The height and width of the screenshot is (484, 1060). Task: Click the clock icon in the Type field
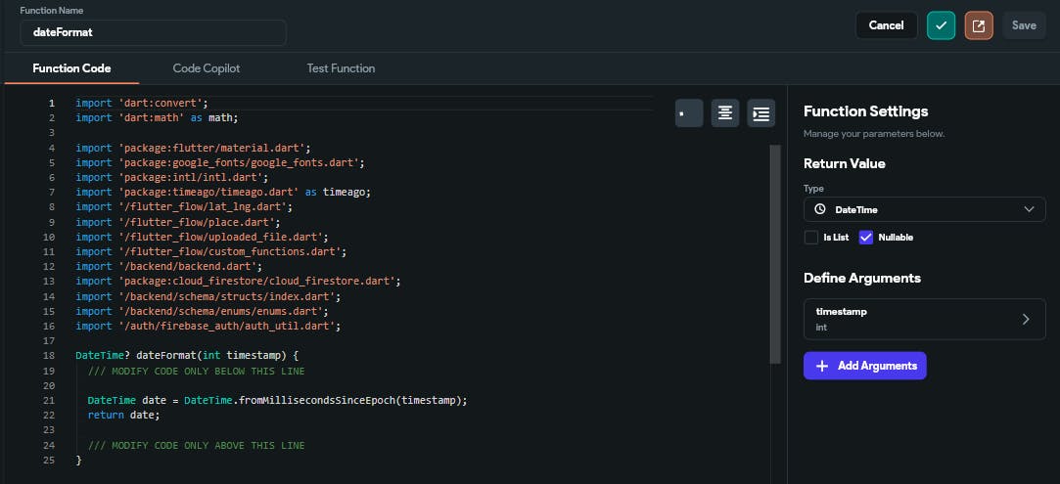[x=820, y=209]
